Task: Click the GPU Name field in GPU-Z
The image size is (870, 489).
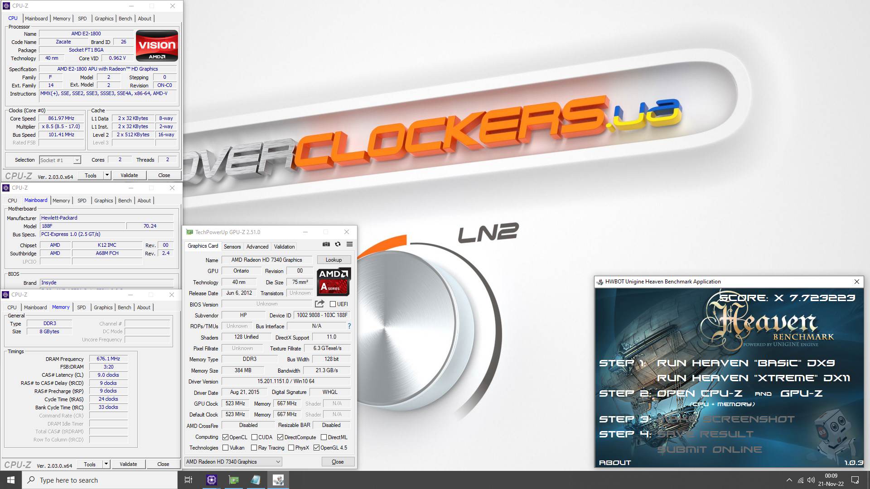Action: click(x=267, y=260)
